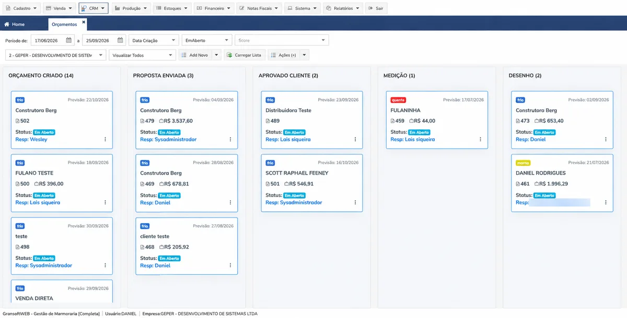Click document icon beside number 479
This screenshot has width=627, height=318.
[x=142, y=121]
